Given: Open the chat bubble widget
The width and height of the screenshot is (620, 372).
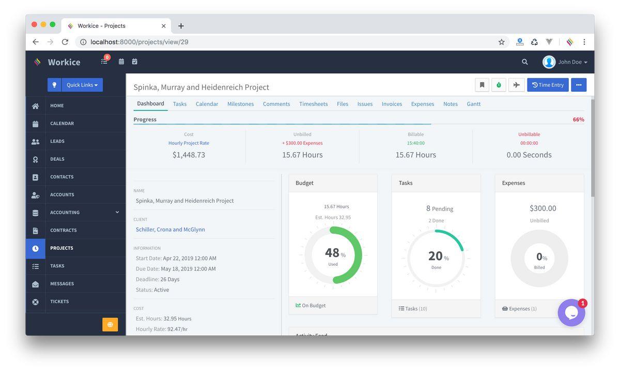Looking at the screenshot, I should click(571, 313).
